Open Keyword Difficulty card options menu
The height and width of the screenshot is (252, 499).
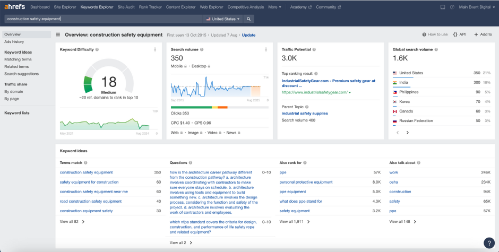point(155,49)
